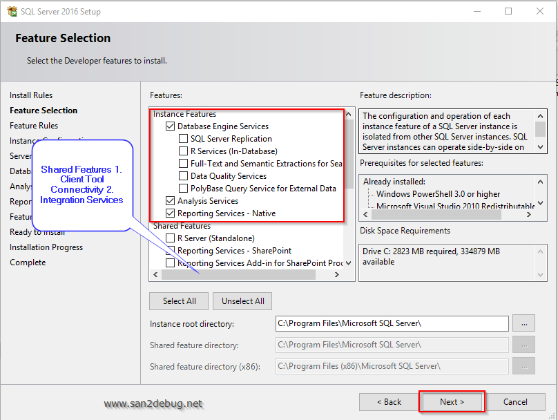The width and height of the screenshot is (558, 420).
Task: Click Select All button
Action: pyautogui.click(x=179, y=301)
